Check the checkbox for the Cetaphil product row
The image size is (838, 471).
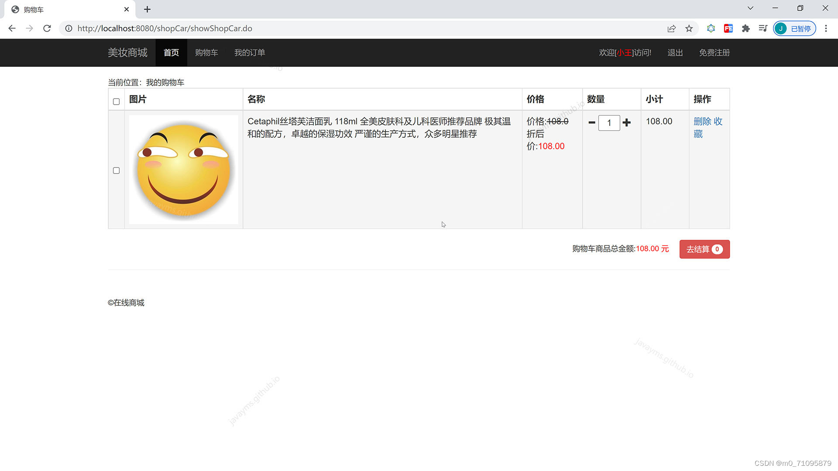[116, 171]
